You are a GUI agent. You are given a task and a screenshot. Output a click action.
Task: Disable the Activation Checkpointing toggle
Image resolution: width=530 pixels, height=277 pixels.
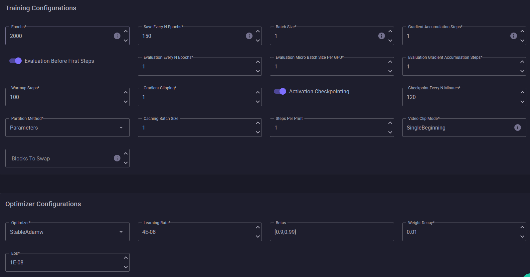pos(280,91)
